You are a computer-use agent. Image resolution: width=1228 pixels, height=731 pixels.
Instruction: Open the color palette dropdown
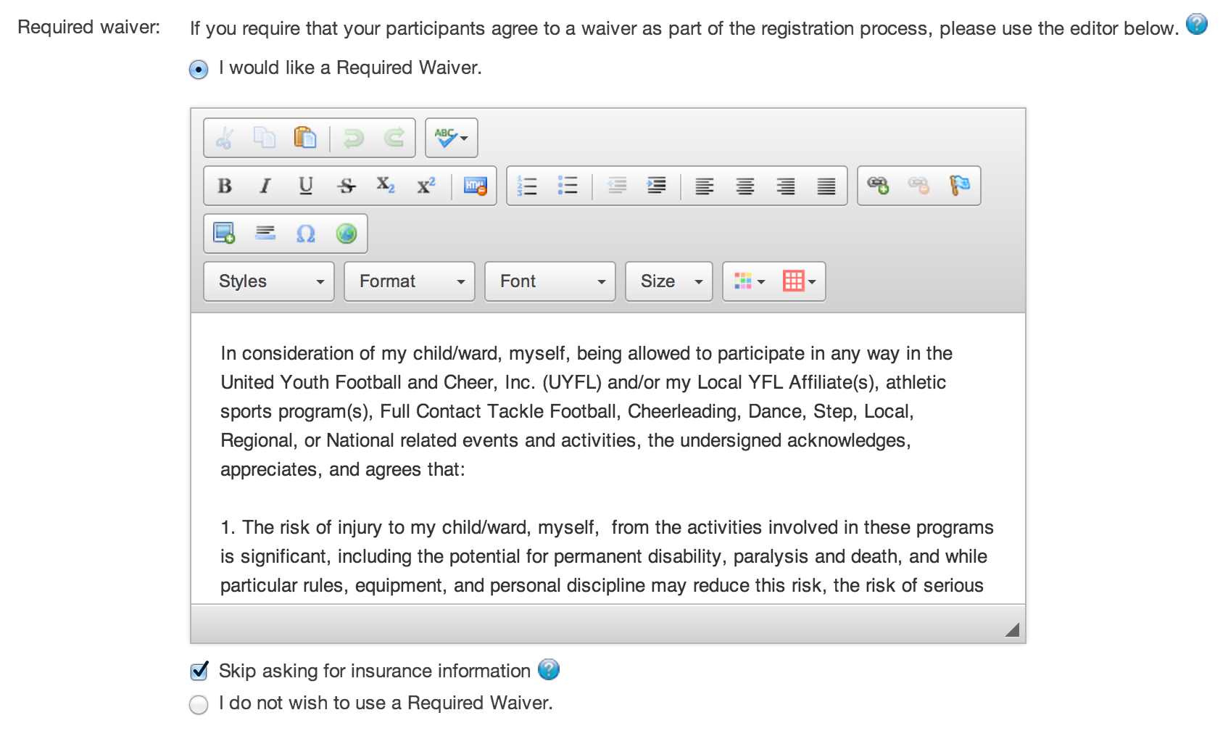coord(750,281)
